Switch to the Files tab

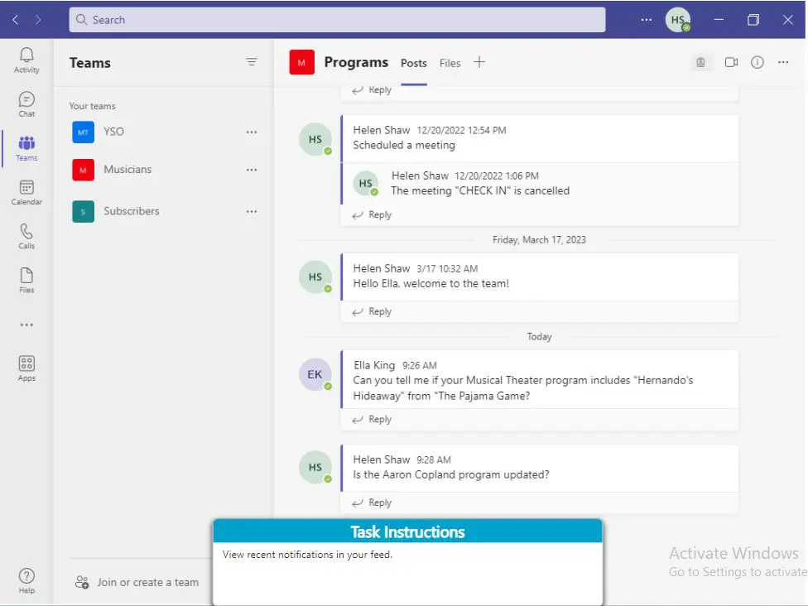450,63
